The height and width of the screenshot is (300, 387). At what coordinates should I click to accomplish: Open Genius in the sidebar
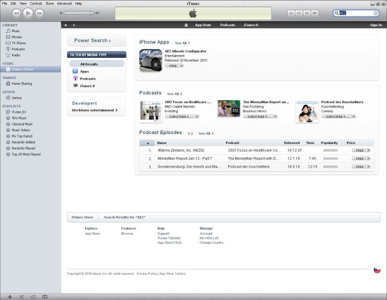click(x=16, y=98)
